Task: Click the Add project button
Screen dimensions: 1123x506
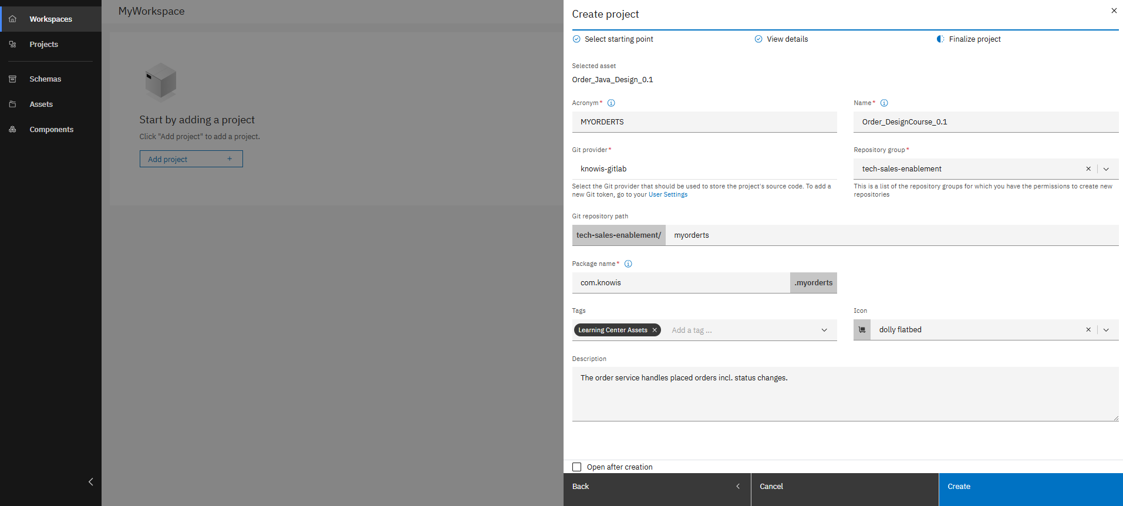Action: point(191,159)
